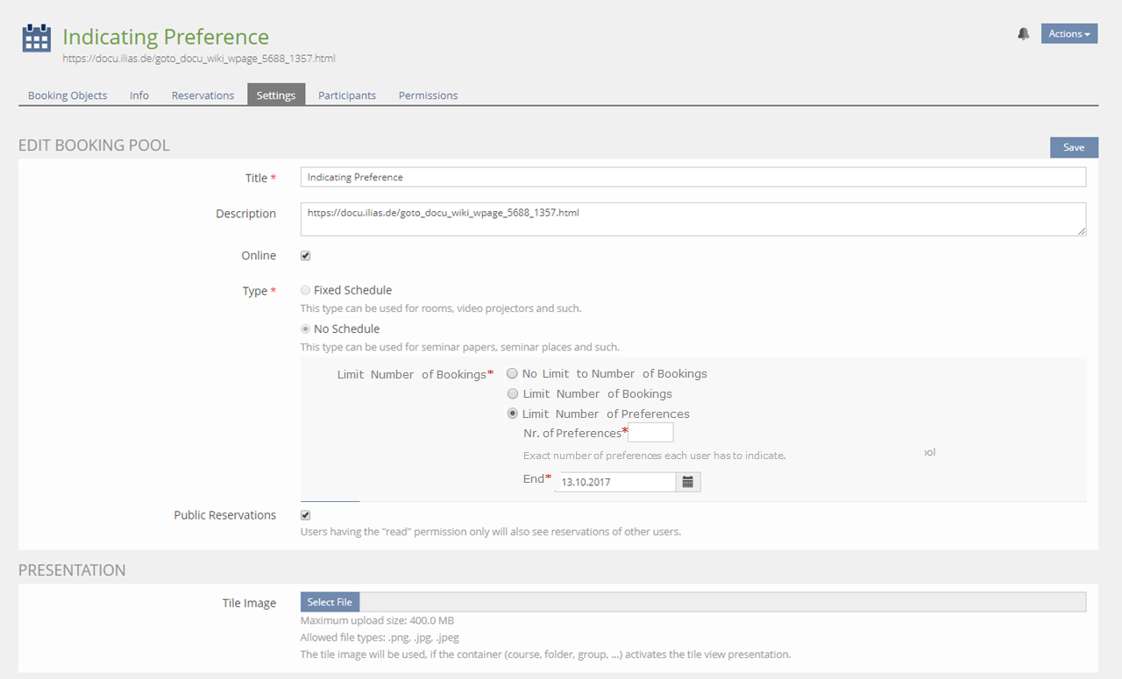Open the Participants tab
Image resolution: width=1122 pixels, height=679 pixels.
click(x=347, y=95)
